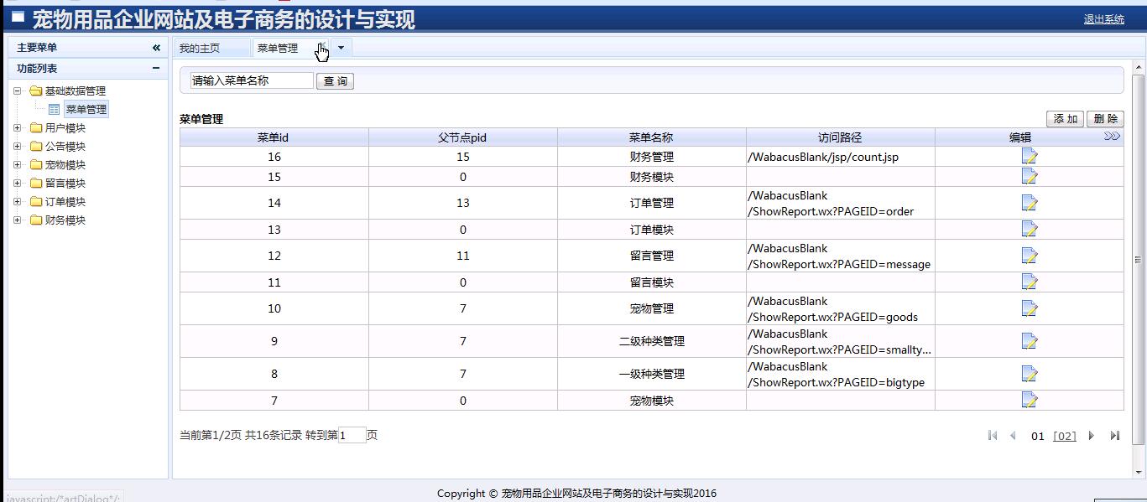The width and height of the screenshot is (1147, 502).
Task: Collapse the 主要菜单 sidebar panel
Action: 156,48
